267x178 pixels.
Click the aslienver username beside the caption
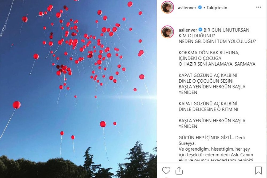[188, 30]
